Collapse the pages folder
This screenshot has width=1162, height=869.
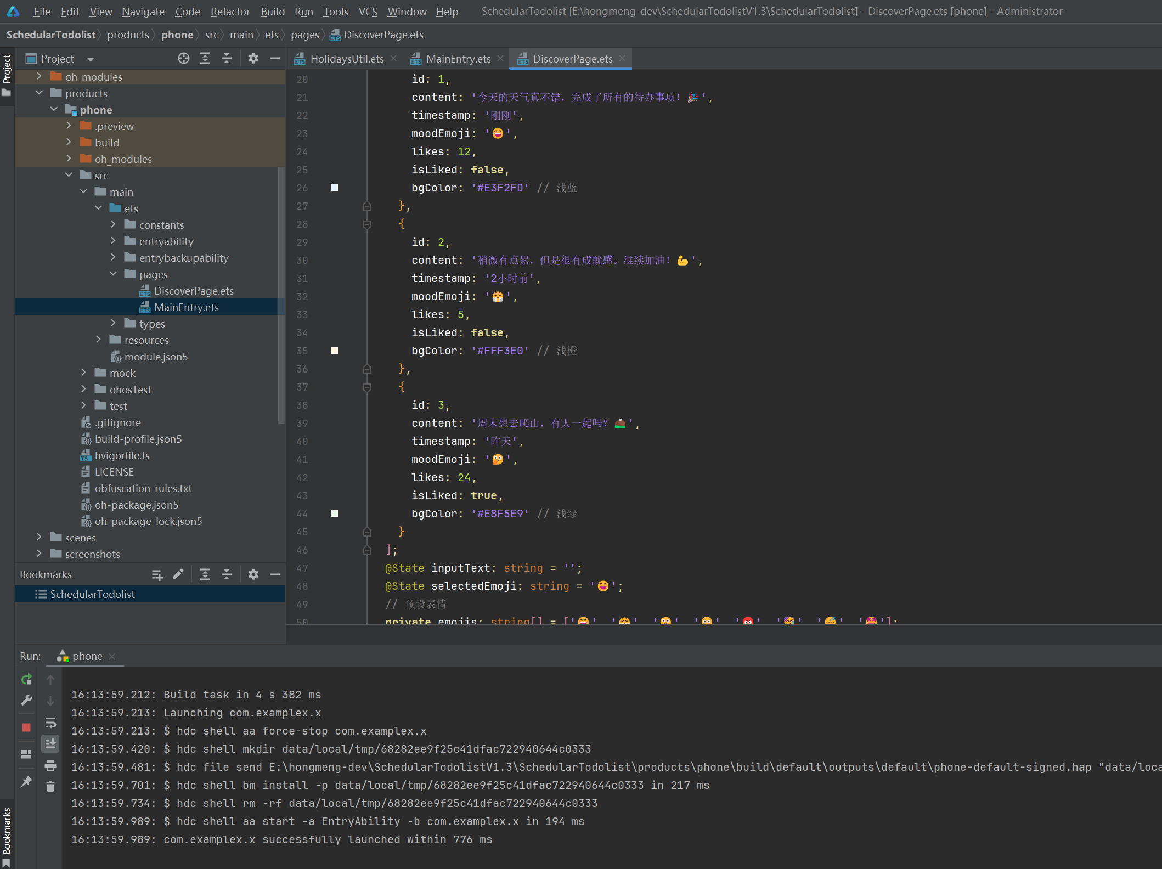pos(114,274)
